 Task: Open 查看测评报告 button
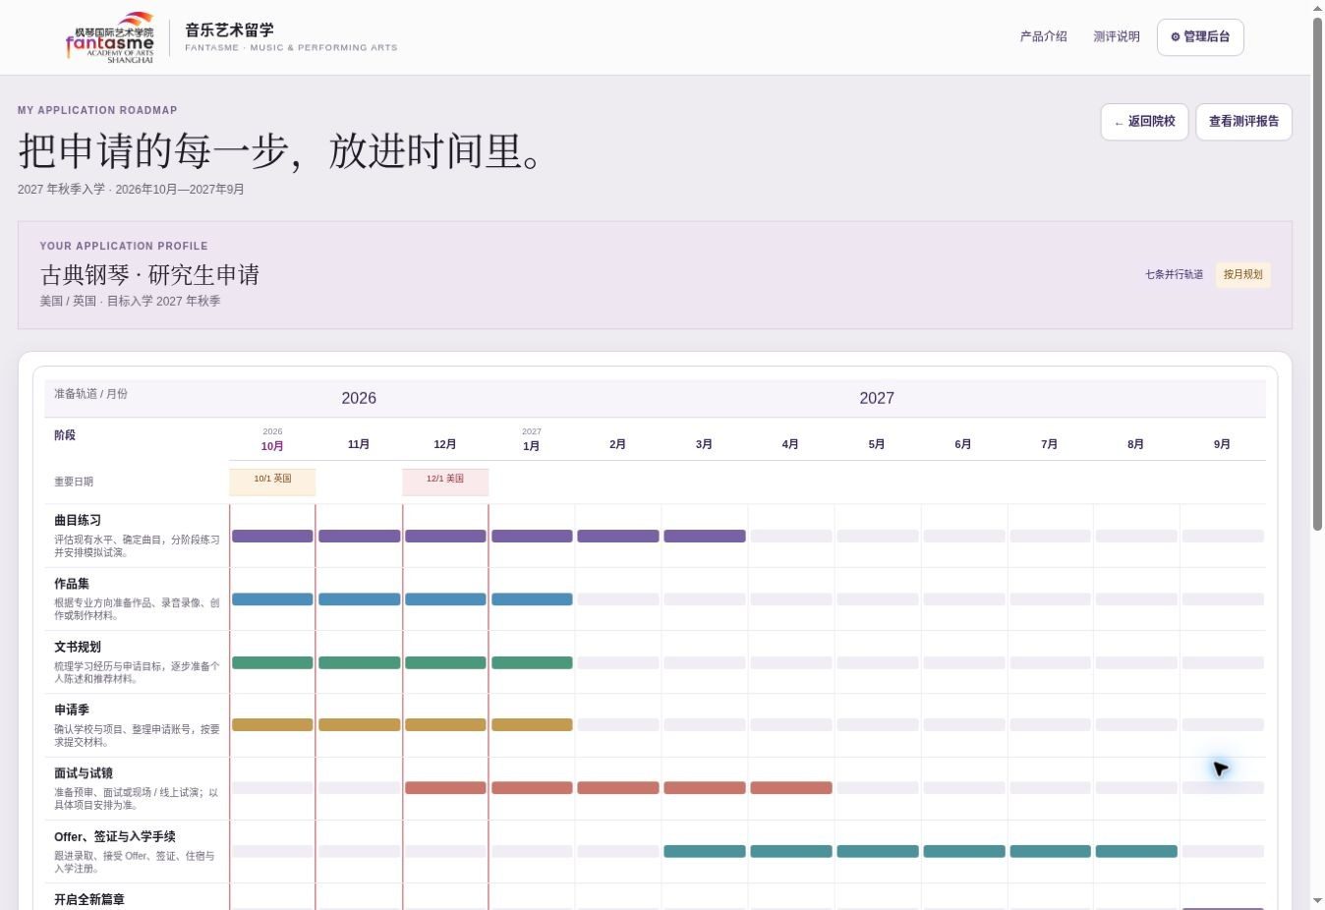(x=1243, y=122)
